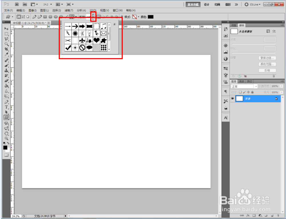
Task: Select the Clone Stamp tool
Action: (x=6, y=70)
